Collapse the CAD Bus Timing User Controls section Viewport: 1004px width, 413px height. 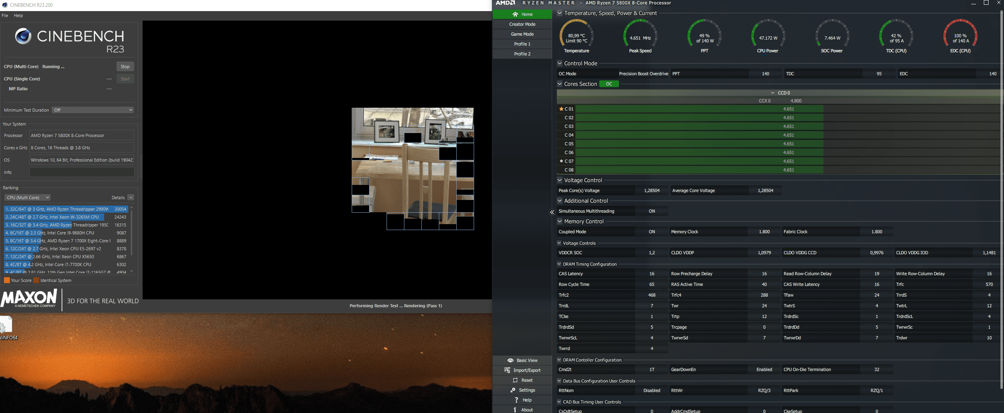(559, 402)
